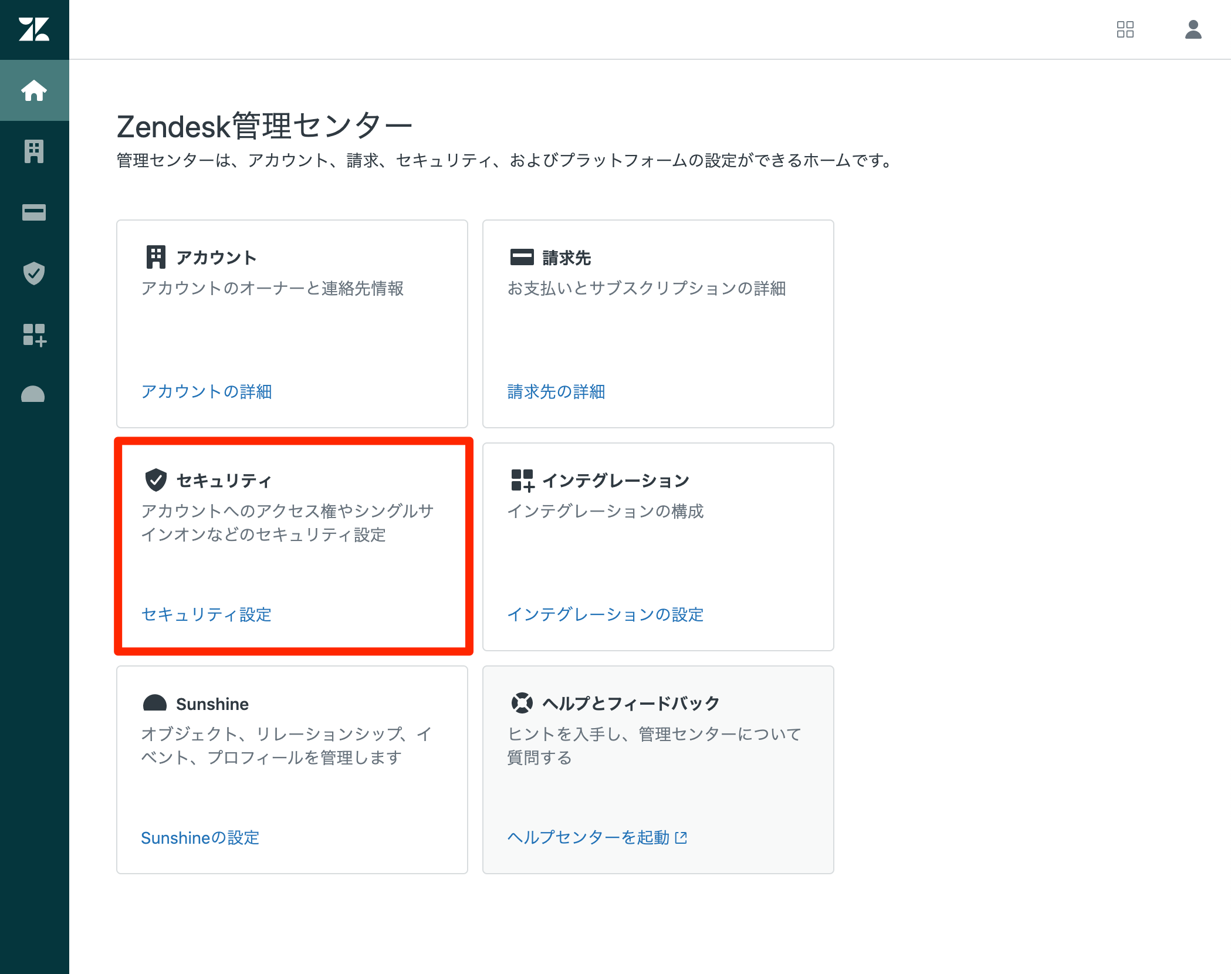Open the Home icon in the sidebar

coord(34,90)
